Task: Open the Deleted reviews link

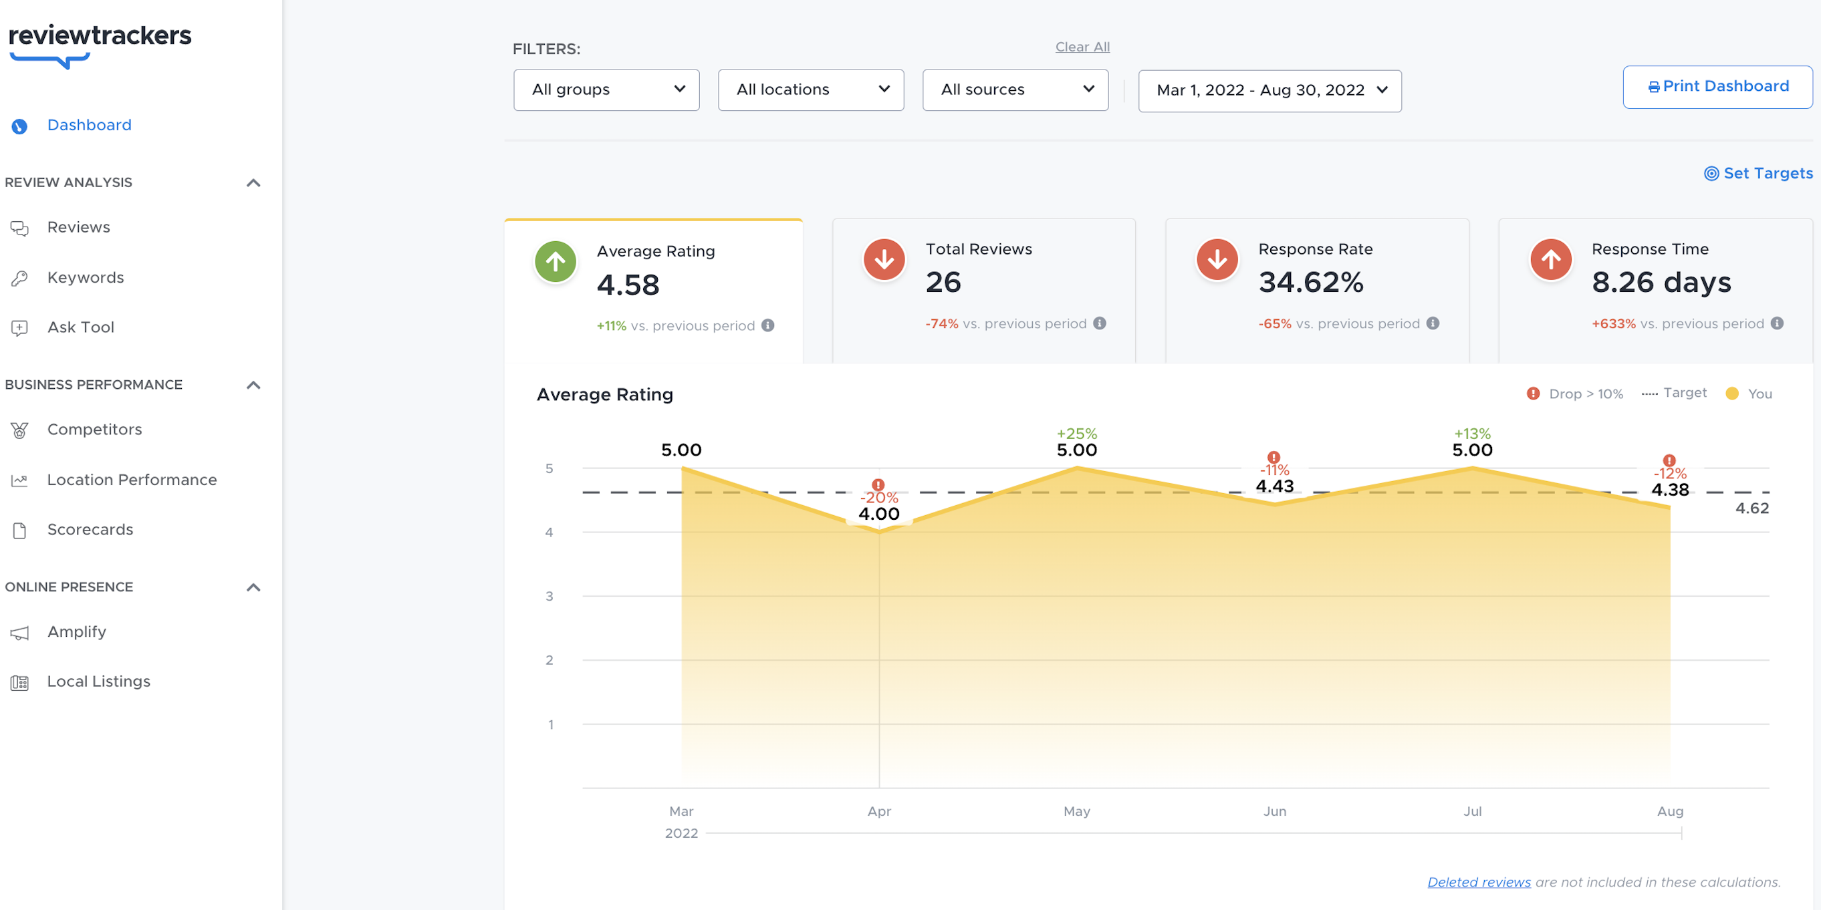Action: (1479, 881)
